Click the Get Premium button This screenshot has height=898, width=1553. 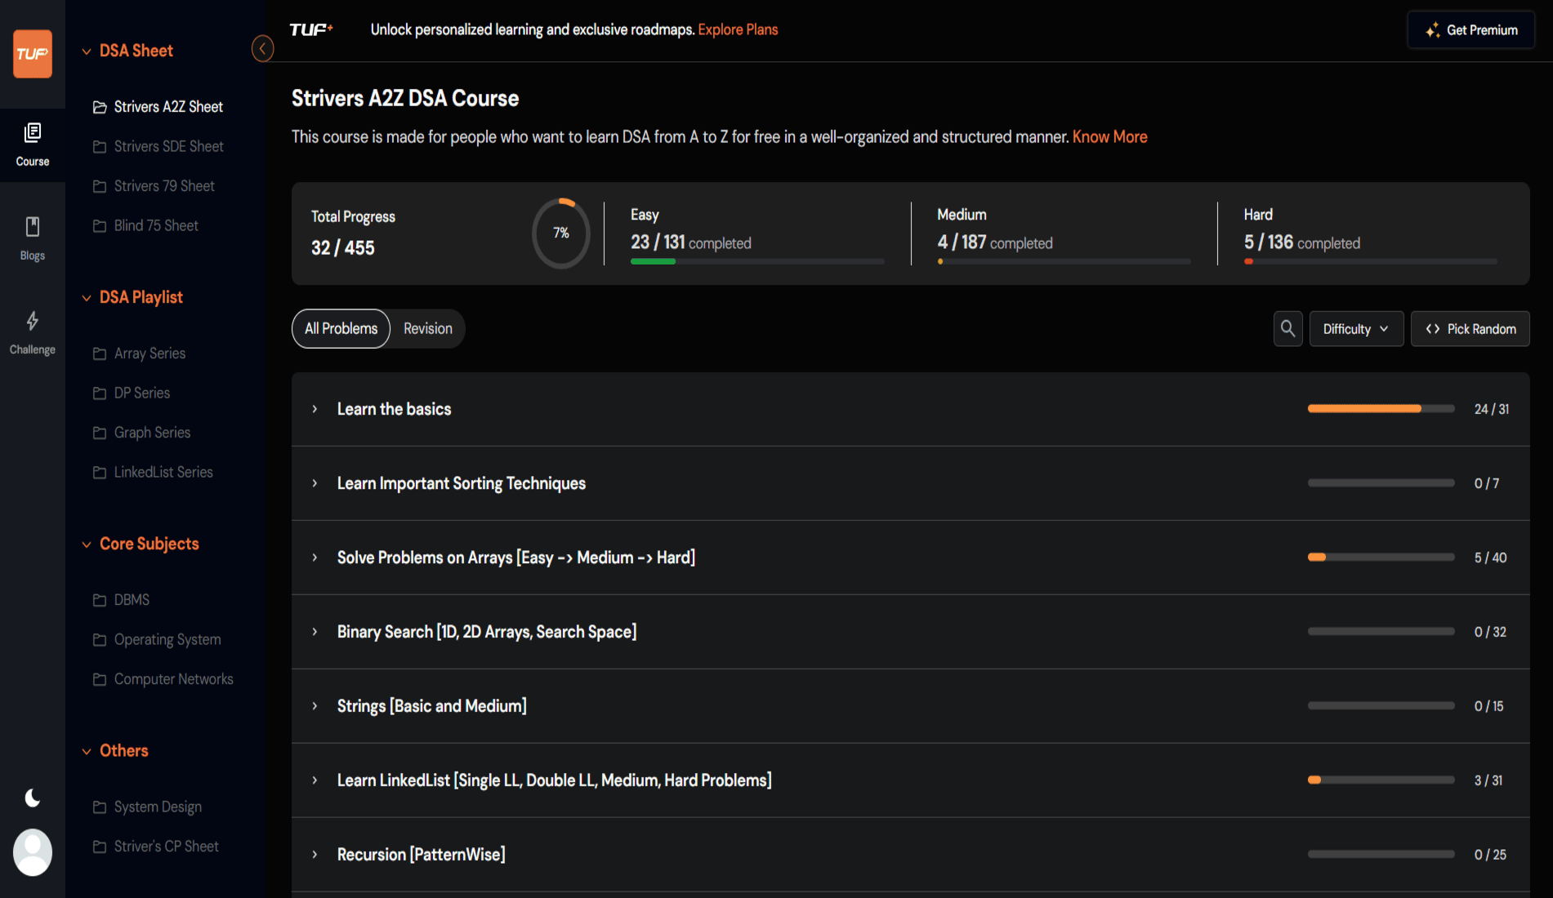(1470, 30)
